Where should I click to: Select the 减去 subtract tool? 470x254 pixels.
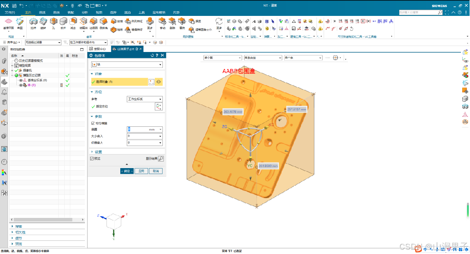point(73,23)
